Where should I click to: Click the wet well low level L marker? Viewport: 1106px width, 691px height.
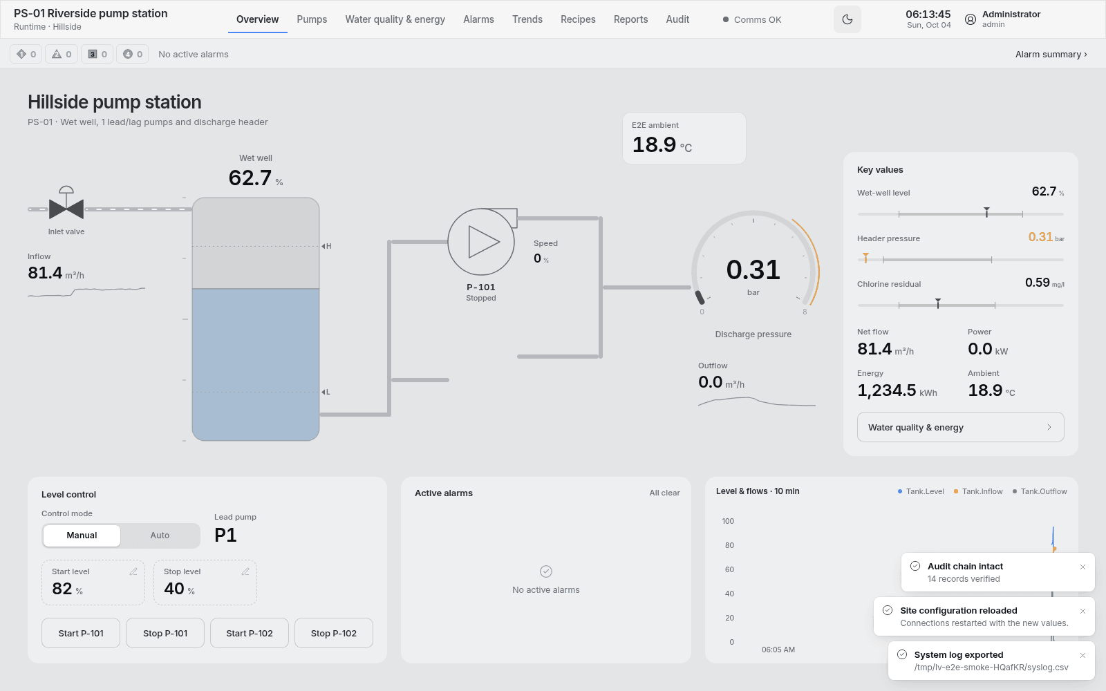click(326, 392)
